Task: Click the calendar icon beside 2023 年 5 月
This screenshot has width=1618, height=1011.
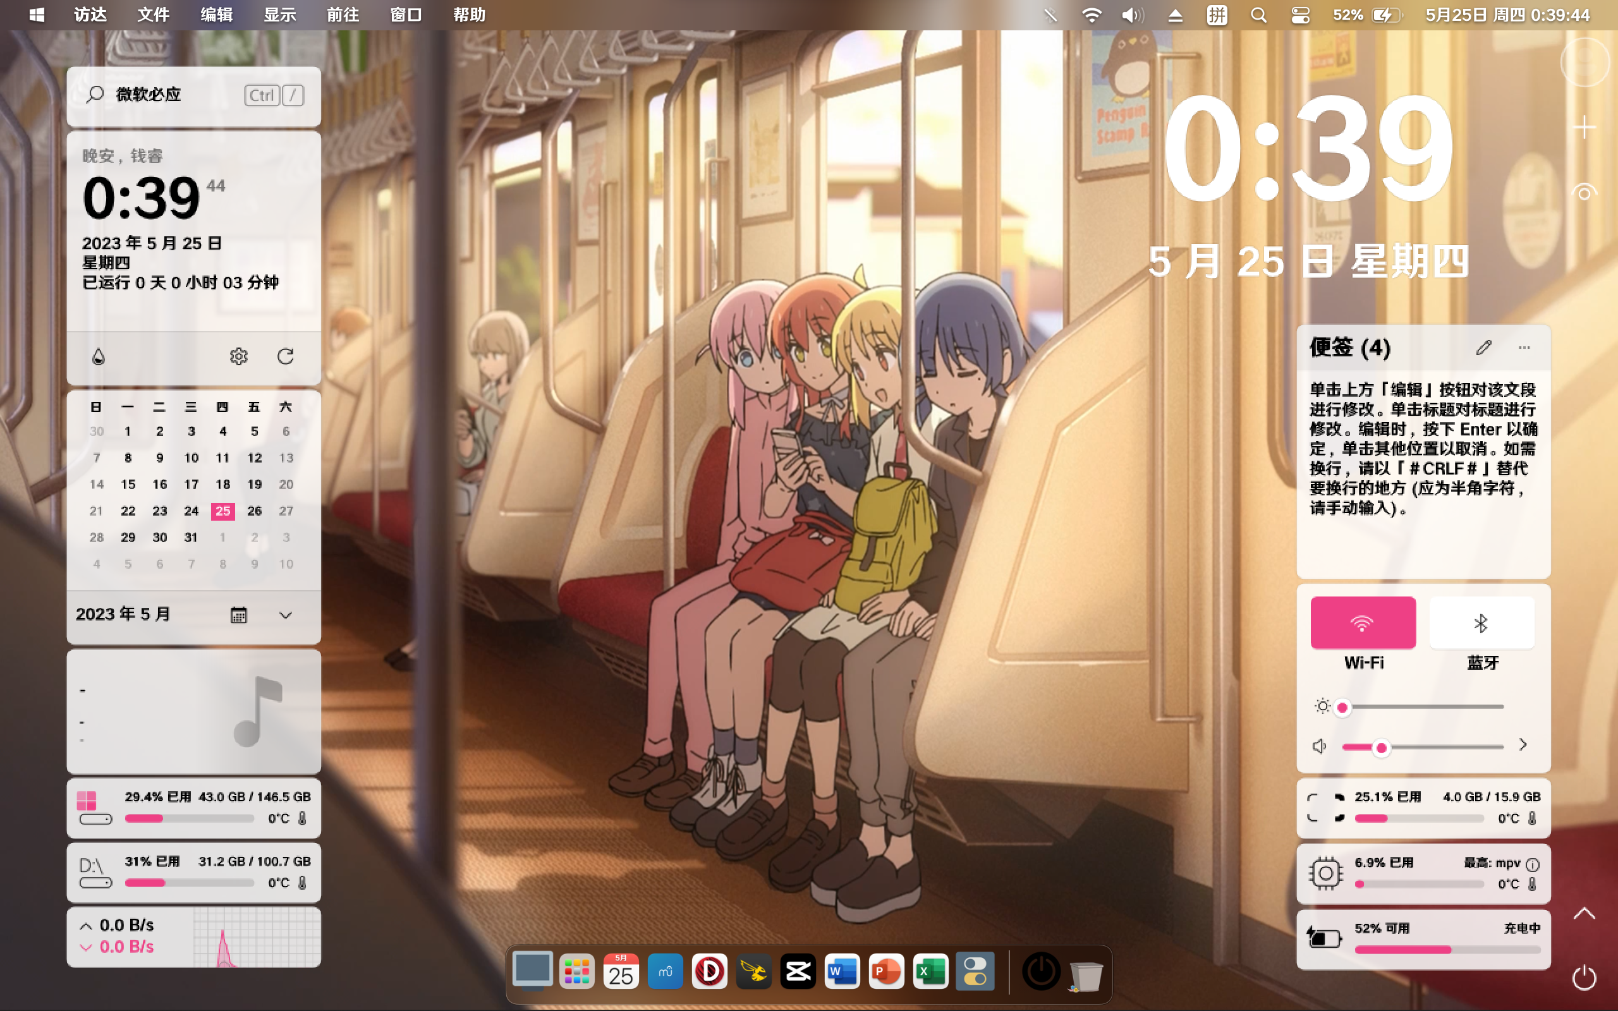Action: click(239, 614)
